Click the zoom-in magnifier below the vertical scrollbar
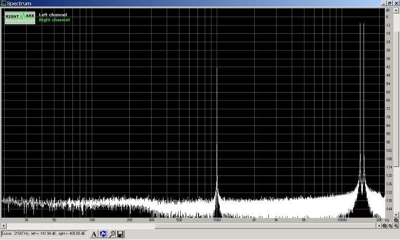Image resolution: width=400 pixels, height=240 pixels. [x=396, y=220]
